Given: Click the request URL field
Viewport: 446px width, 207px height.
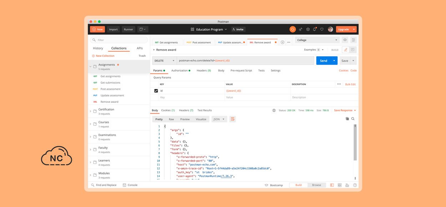Looking at the screenshot, I should [x=245, y=61].
